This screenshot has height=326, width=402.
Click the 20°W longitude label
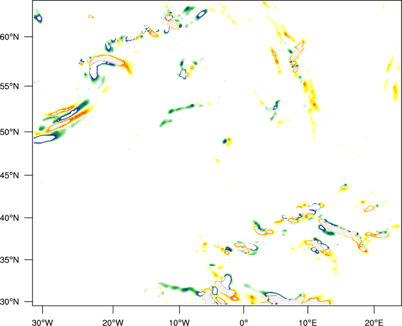click(x=113, y=322)
